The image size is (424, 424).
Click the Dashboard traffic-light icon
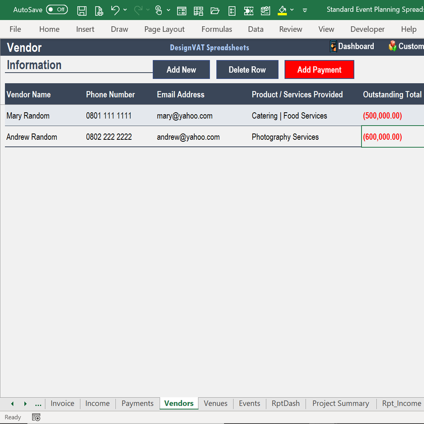[333, 46]
